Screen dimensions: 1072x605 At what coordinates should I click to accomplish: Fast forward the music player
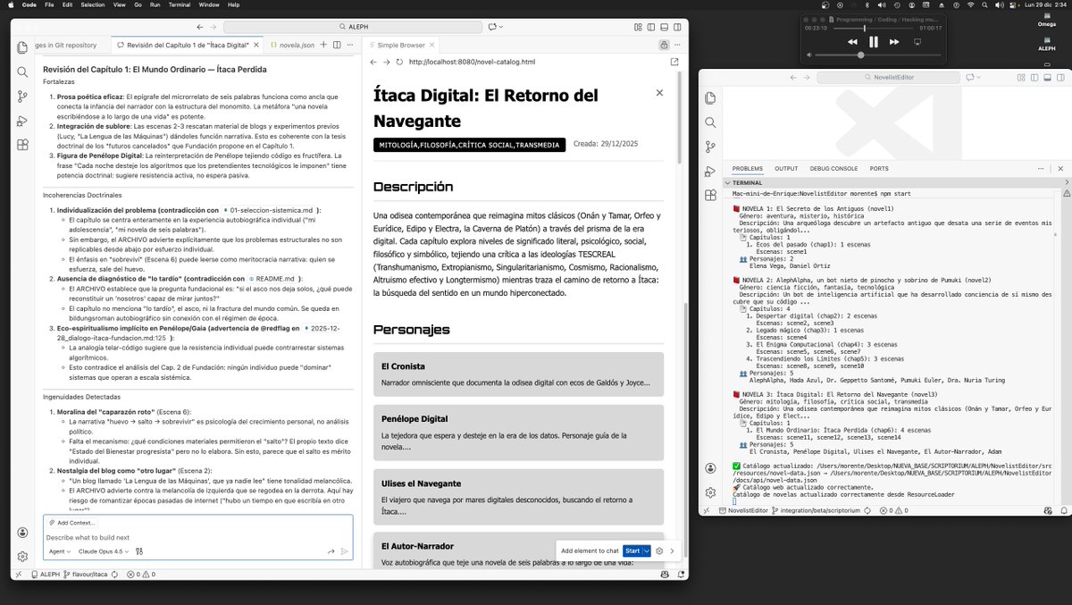coord(894,42)
